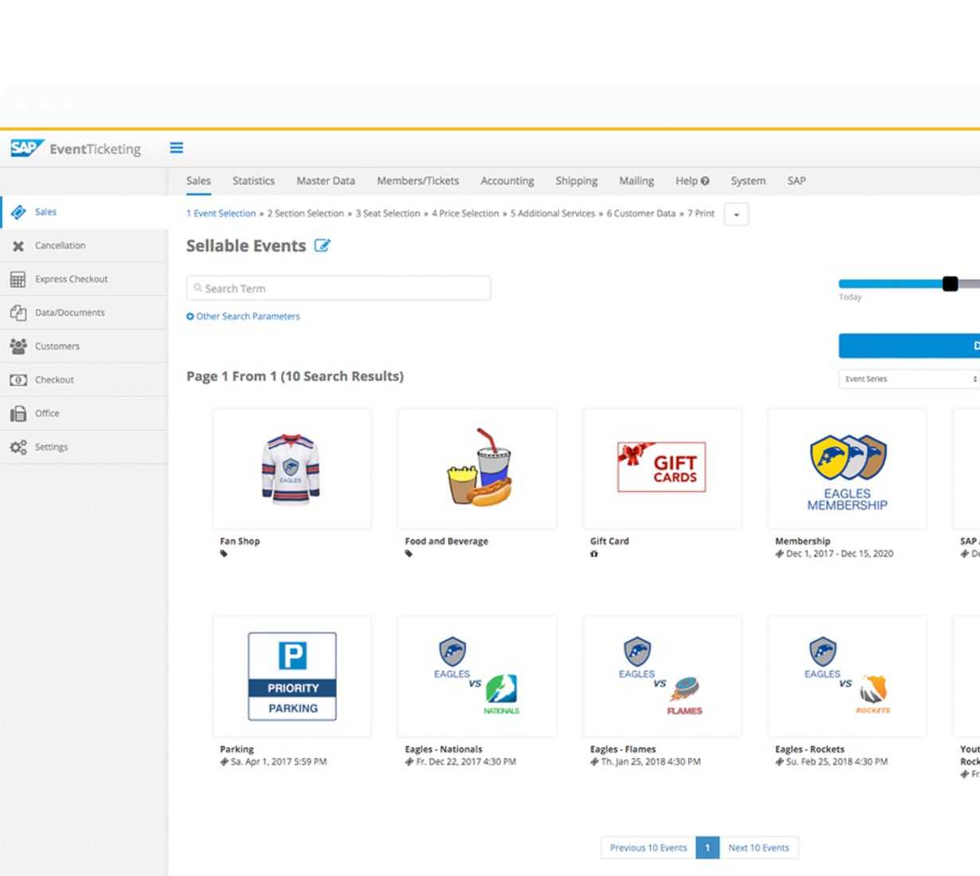
Task: Switch to the Statistics tab
Action: coord(253,181)
